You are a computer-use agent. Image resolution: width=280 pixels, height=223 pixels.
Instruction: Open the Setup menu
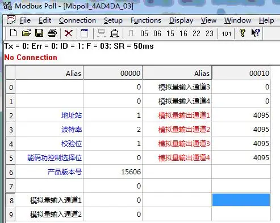pos(113,20)
